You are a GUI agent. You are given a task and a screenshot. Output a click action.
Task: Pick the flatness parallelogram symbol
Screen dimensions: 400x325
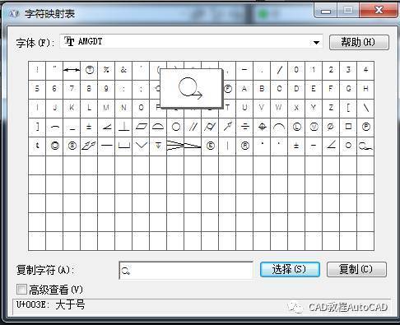(141, 127)
